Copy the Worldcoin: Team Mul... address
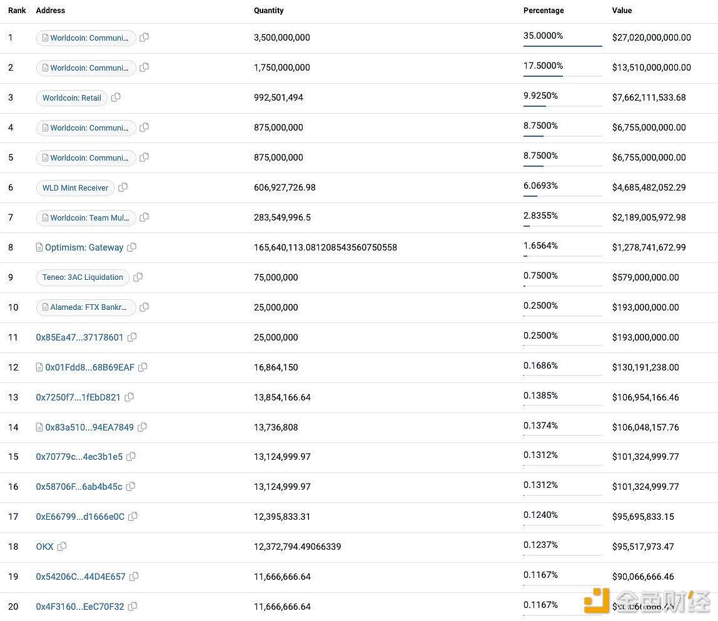The width and height of the screenshot is (718, 621). pos(144,217)
